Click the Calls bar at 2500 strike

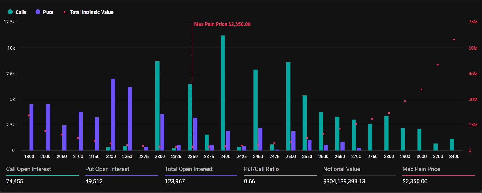point(288,106)
